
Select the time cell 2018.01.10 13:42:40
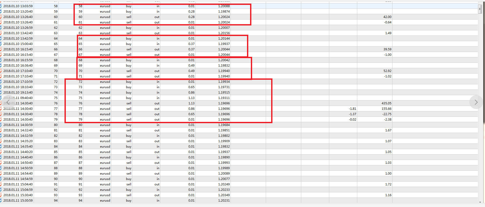[x=18, y=33]
